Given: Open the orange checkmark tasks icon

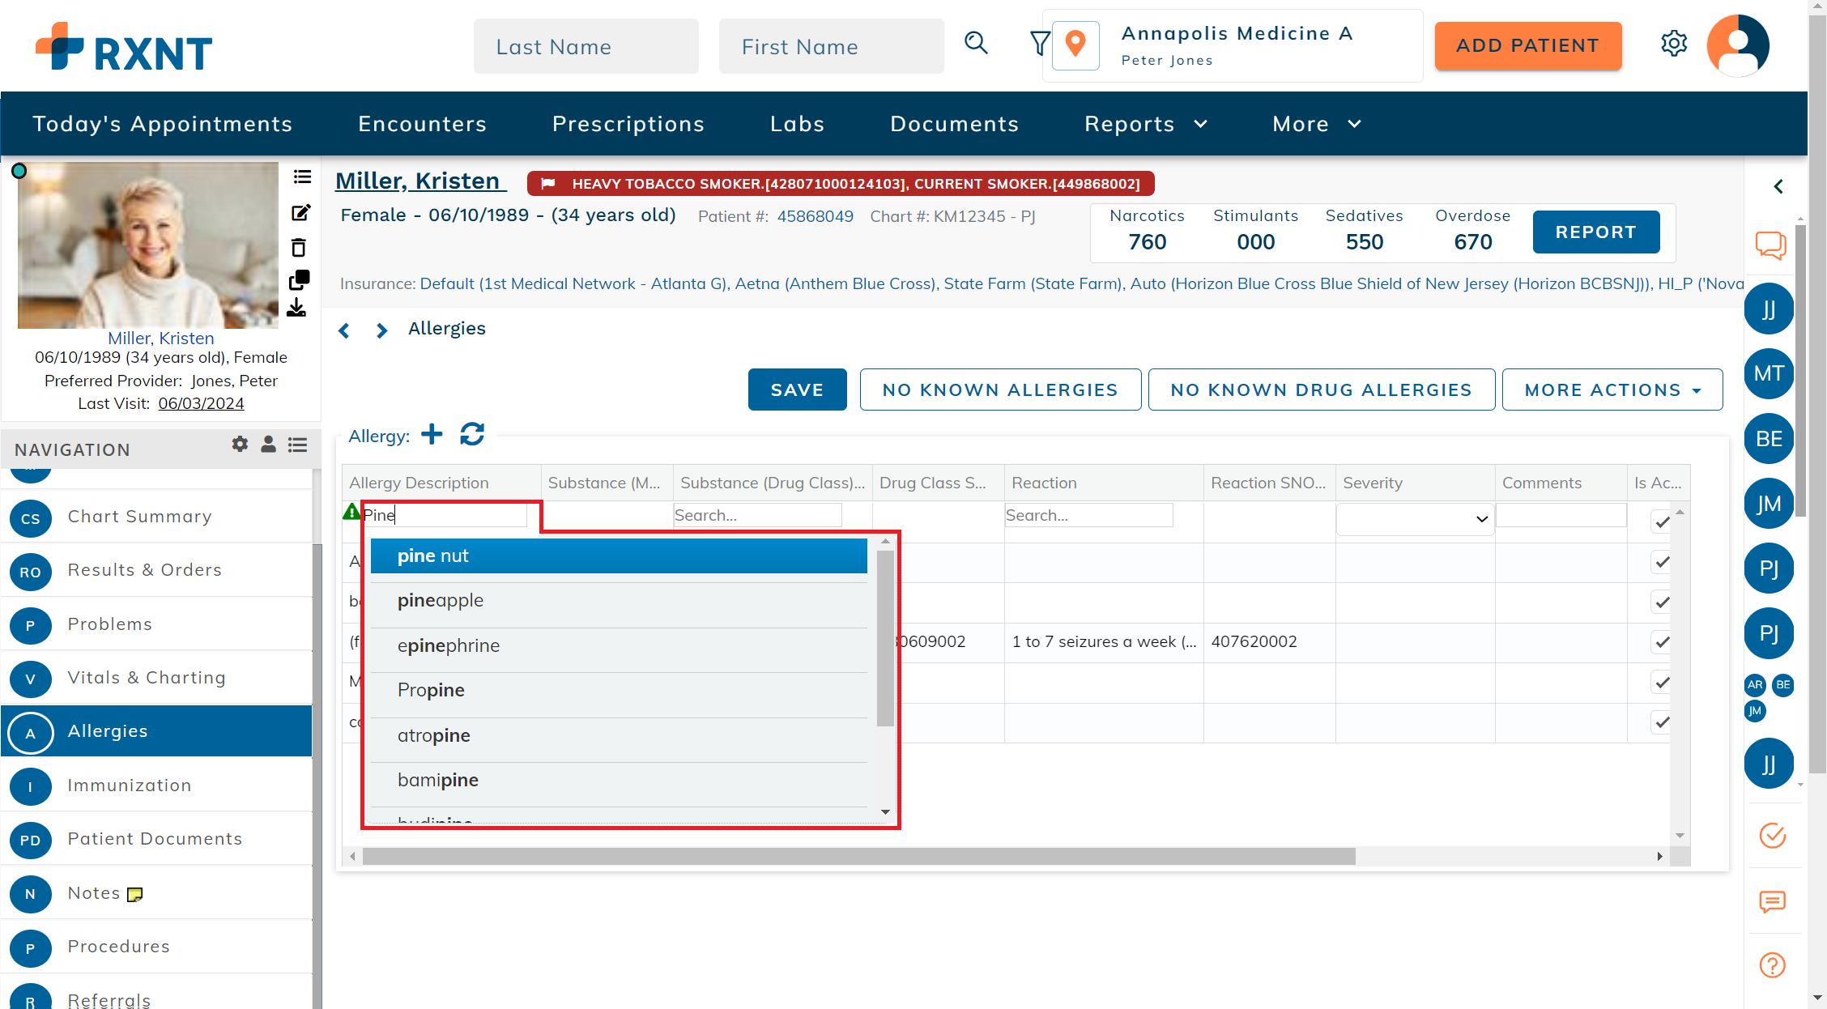Looking at the screenshot, I should 1773,835.
